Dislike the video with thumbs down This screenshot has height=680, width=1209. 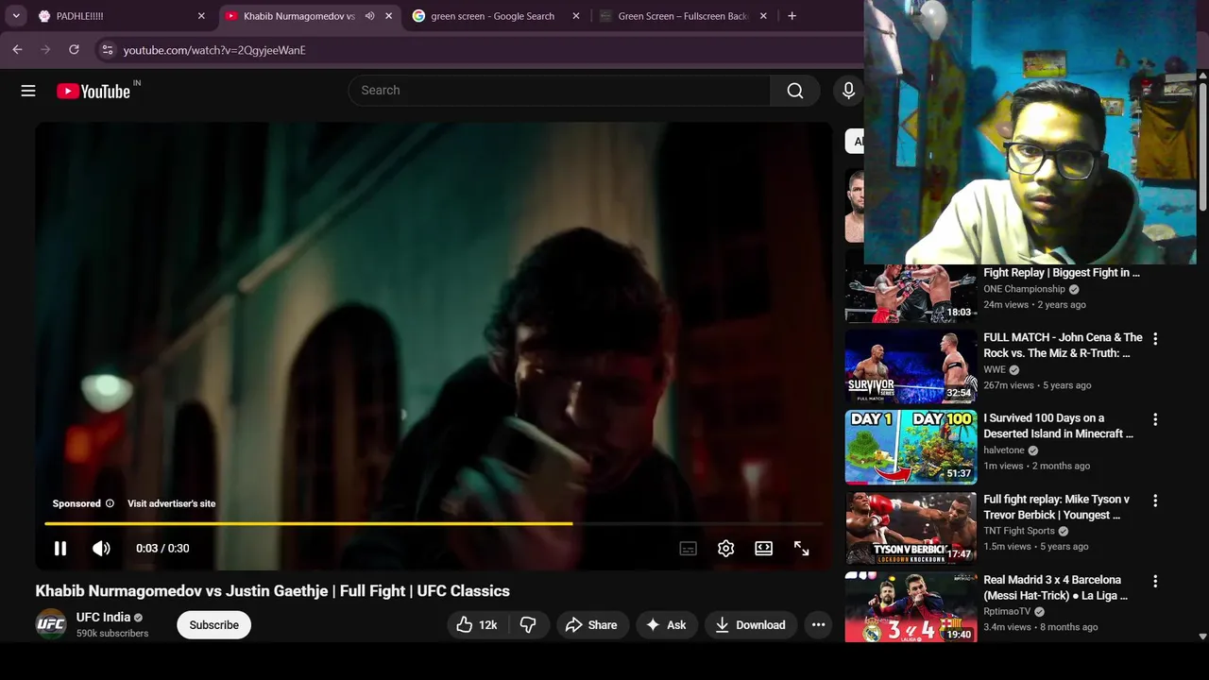click(529, 625)
